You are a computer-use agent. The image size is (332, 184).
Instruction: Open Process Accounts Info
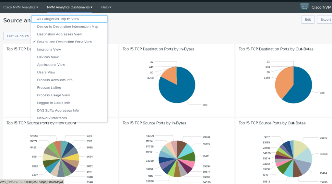coord(55,80)
